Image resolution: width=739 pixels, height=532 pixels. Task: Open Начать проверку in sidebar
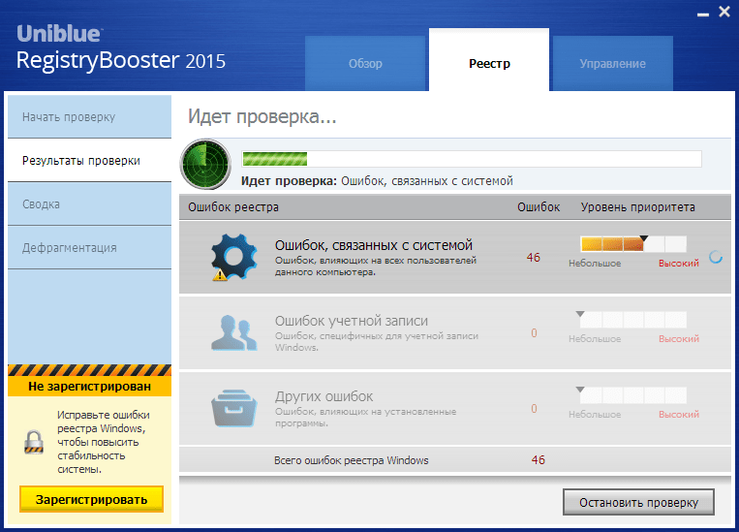coord(89,117)
